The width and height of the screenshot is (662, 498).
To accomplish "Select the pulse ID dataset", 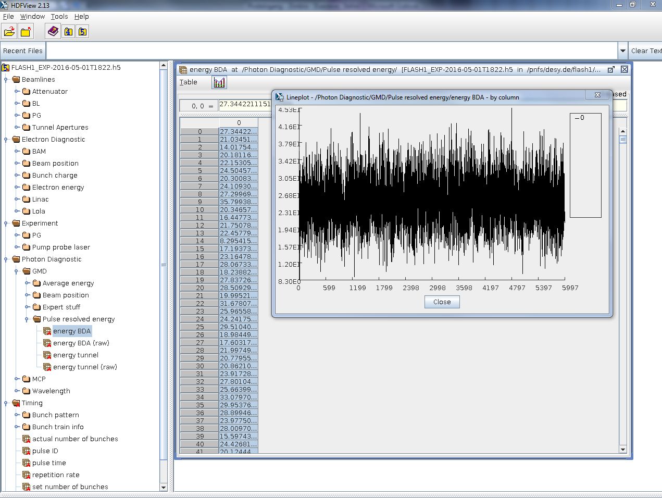I will tap(45, 451).
